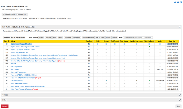This screenshot has height=109, width=183.
Task: Click Hide rows with no Special Actions
Action: click(15, 38)
